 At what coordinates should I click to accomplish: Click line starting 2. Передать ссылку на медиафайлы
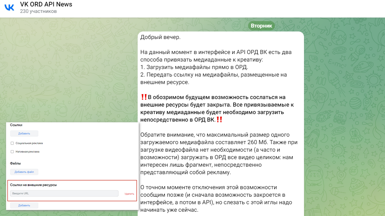tap(214, 78)
